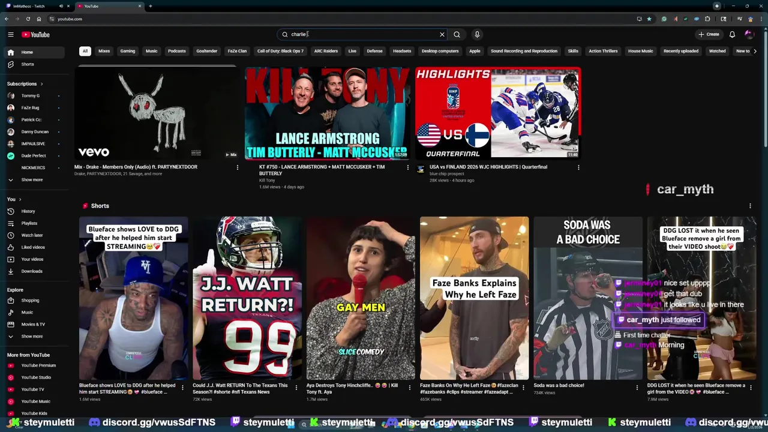The height and width of the screenshot is (432, 768).
Task: Open the account avatar menu
Action: [x=749, y=34]
